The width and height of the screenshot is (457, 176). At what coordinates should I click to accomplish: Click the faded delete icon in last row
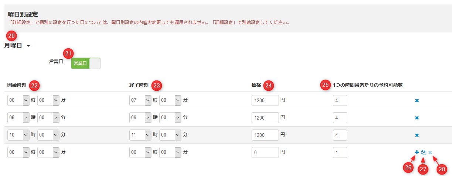coord(430,152)
